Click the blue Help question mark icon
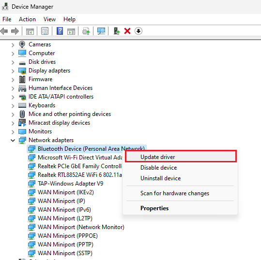261x260 pixels. (x=60, y=31)
